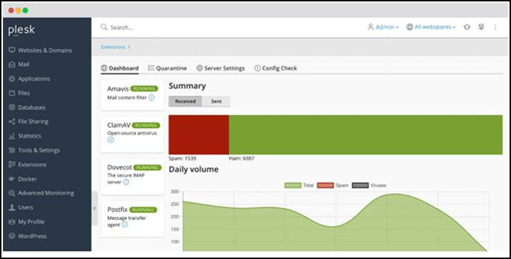Click the Extensions breadcrumb link

[x=112, y=47]
